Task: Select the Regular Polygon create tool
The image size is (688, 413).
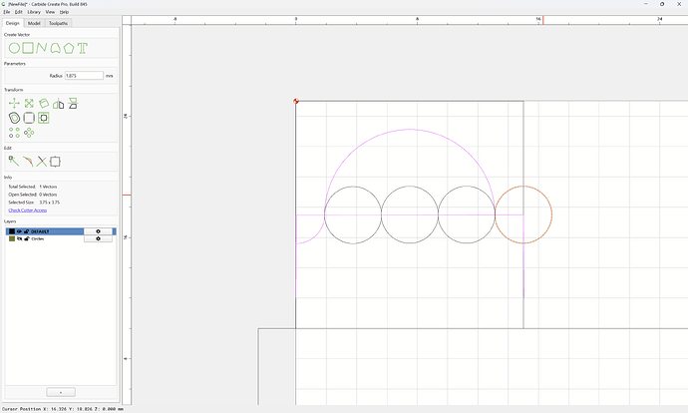Action: (69, 48)
